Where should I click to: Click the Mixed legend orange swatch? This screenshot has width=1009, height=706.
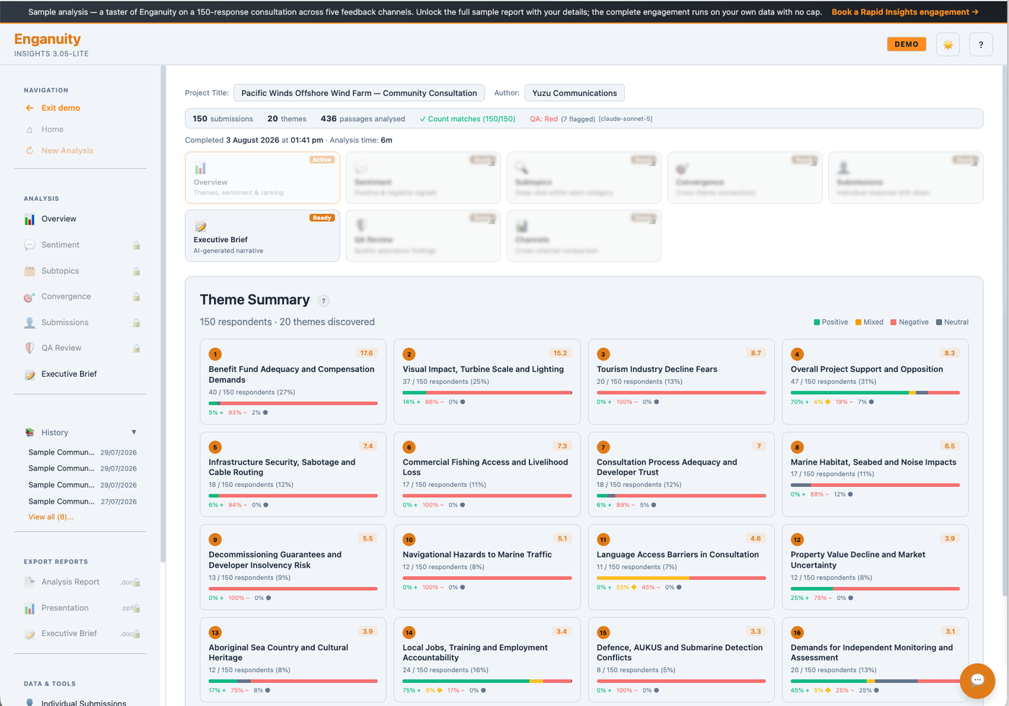tap(858, 322)
